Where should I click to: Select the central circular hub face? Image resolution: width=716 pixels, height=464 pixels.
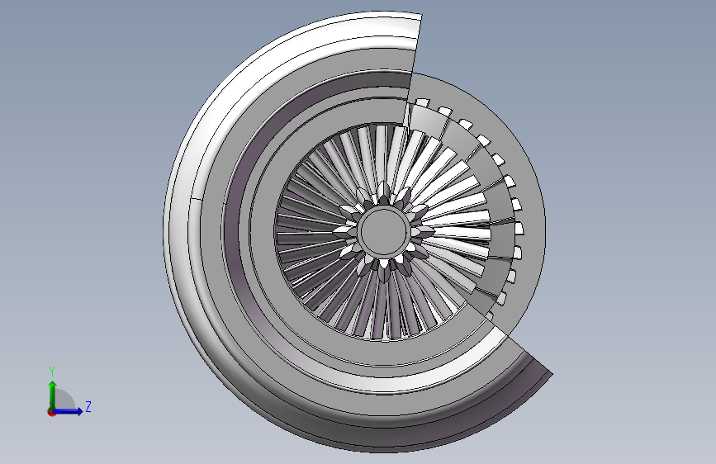pyautogui.click(x=384, y=231)
